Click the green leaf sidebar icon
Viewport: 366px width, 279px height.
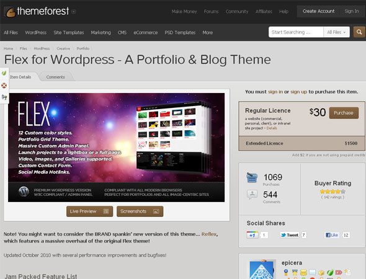(x=4, y=73)
